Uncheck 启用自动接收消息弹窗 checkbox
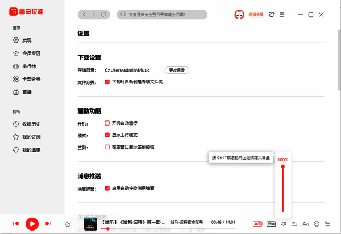This screenshot has height=234, width=341. coord(107,188)
